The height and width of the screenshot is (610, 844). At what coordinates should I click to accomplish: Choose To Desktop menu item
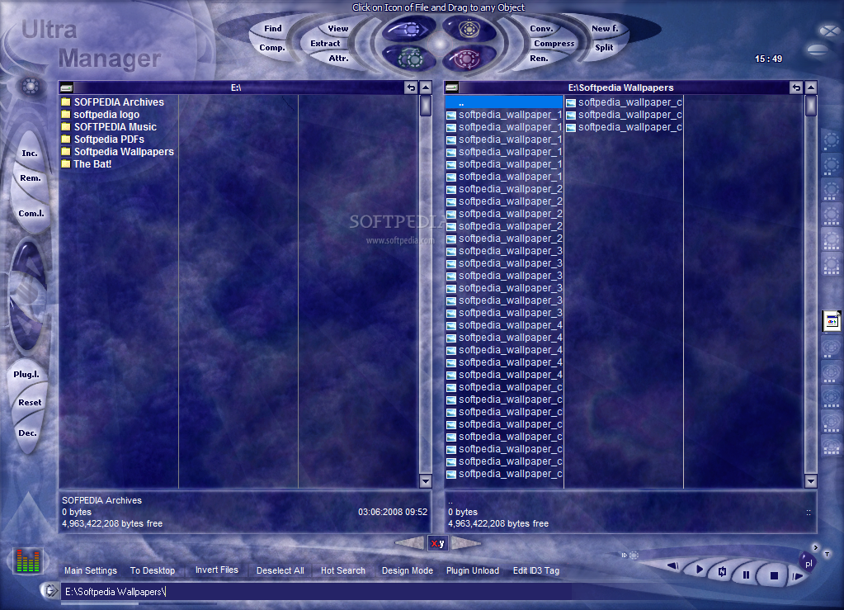[153, 570]
